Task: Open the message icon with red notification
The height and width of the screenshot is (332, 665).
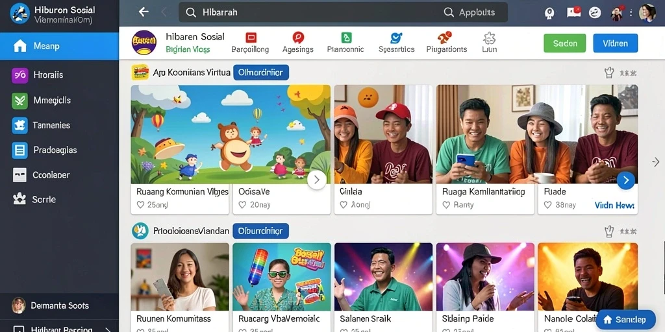Action: point(573,12)
